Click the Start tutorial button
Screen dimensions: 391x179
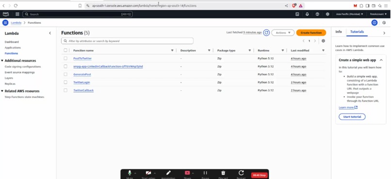[352, 117]
